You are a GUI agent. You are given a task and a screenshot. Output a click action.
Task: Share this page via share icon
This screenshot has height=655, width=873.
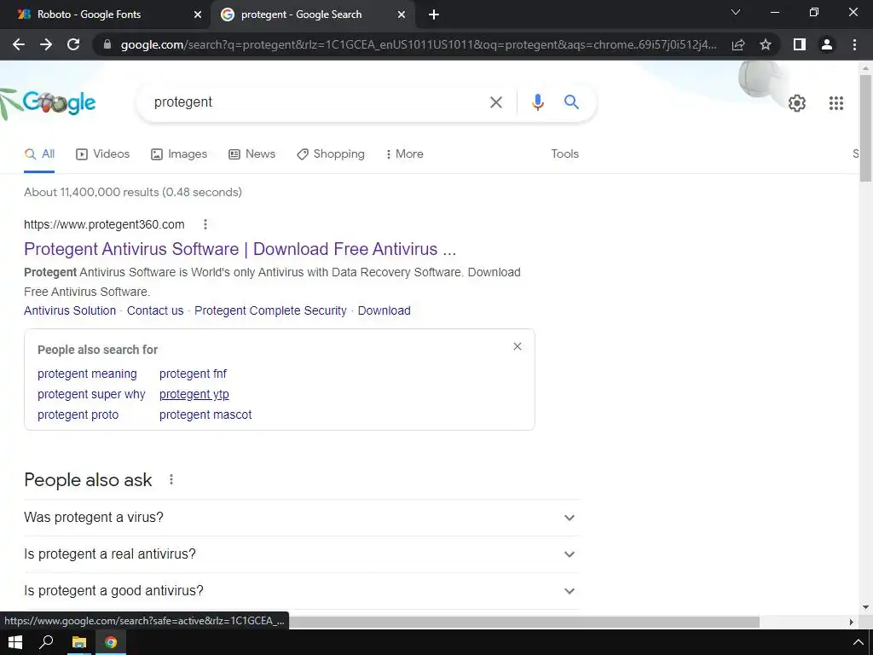738,44
